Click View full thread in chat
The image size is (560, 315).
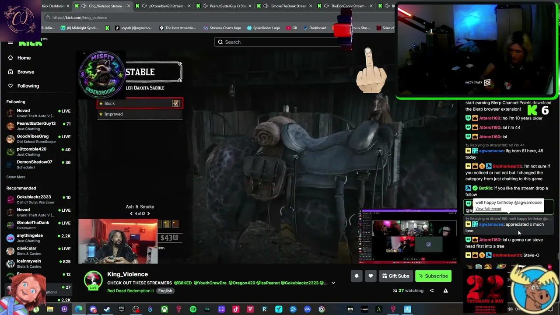(x=488, y=209)
